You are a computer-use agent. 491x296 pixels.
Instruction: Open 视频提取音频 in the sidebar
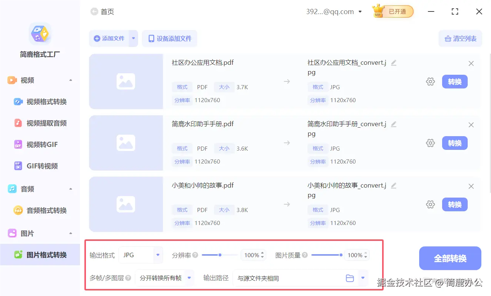[40, 123]
